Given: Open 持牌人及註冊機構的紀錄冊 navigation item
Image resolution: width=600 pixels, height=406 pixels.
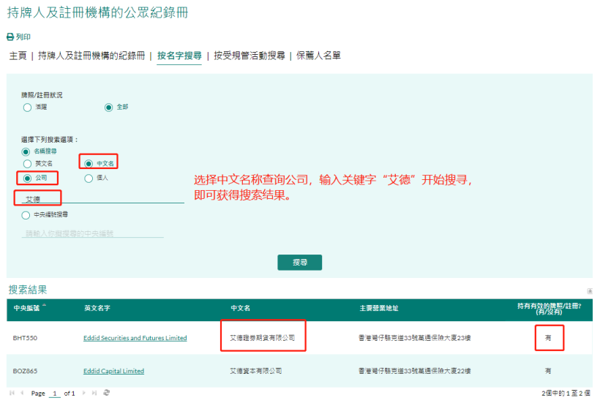Looking at the screenshot, I should tap(91, 56).
